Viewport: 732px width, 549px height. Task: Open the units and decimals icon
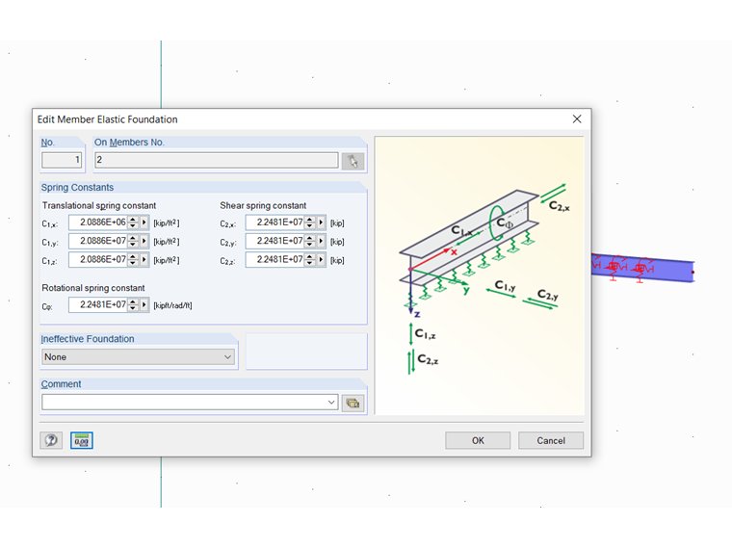[x=82, y=440]
